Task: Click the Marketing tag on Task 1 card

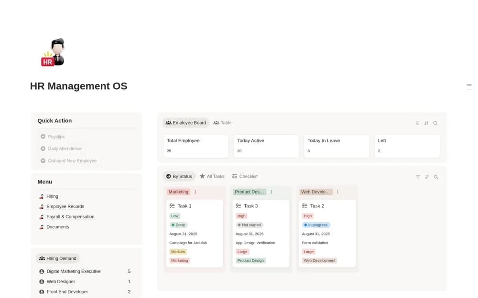Action: coord(180,261)
